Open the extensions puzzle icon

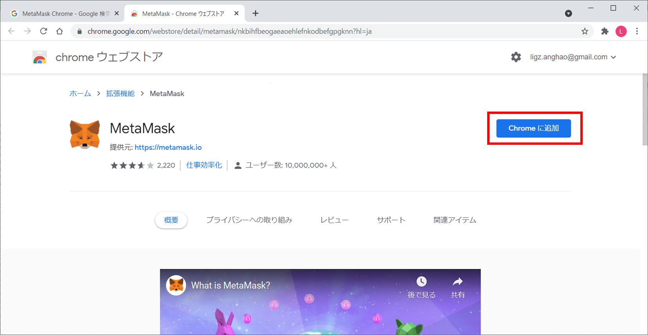[x=605, y=31]
